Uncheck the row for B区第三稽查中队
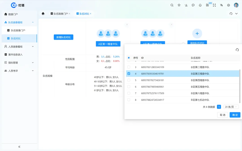The height and width of the screenshot is (151, 242). tap(129, 74)
